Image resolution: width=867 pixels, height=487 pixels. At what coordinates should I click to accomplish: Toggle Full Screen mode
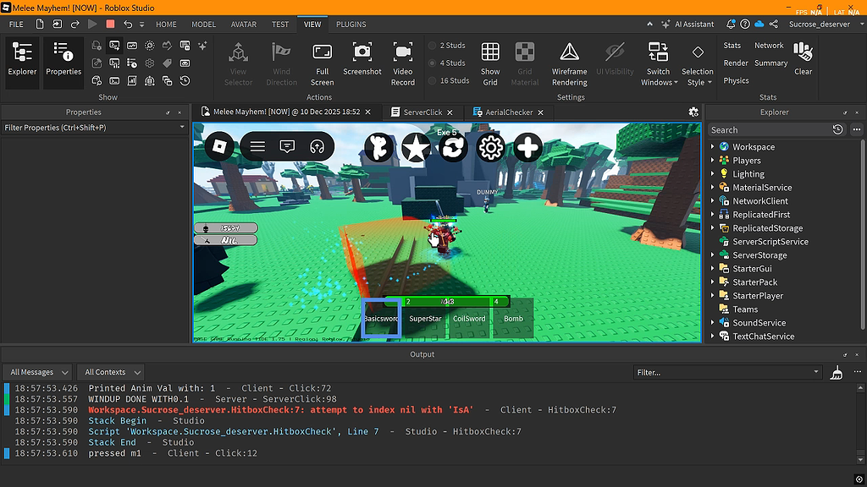322,59
